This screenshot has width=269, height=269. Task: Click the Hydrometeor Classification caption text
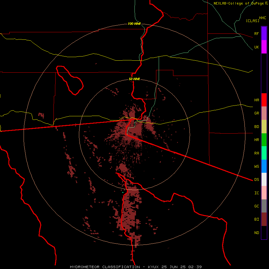click(x=105, y=267)
